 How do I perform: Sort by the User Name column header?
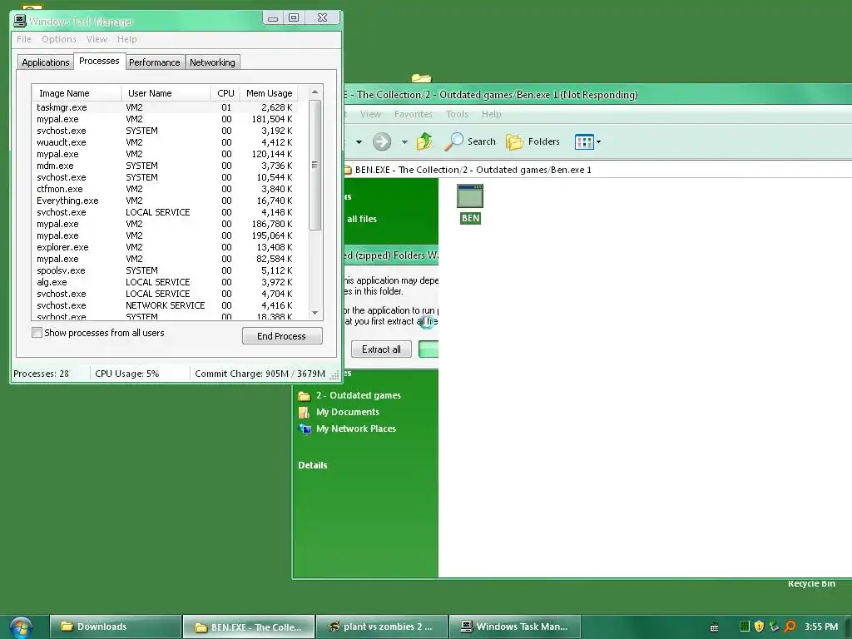pos(166,93)
